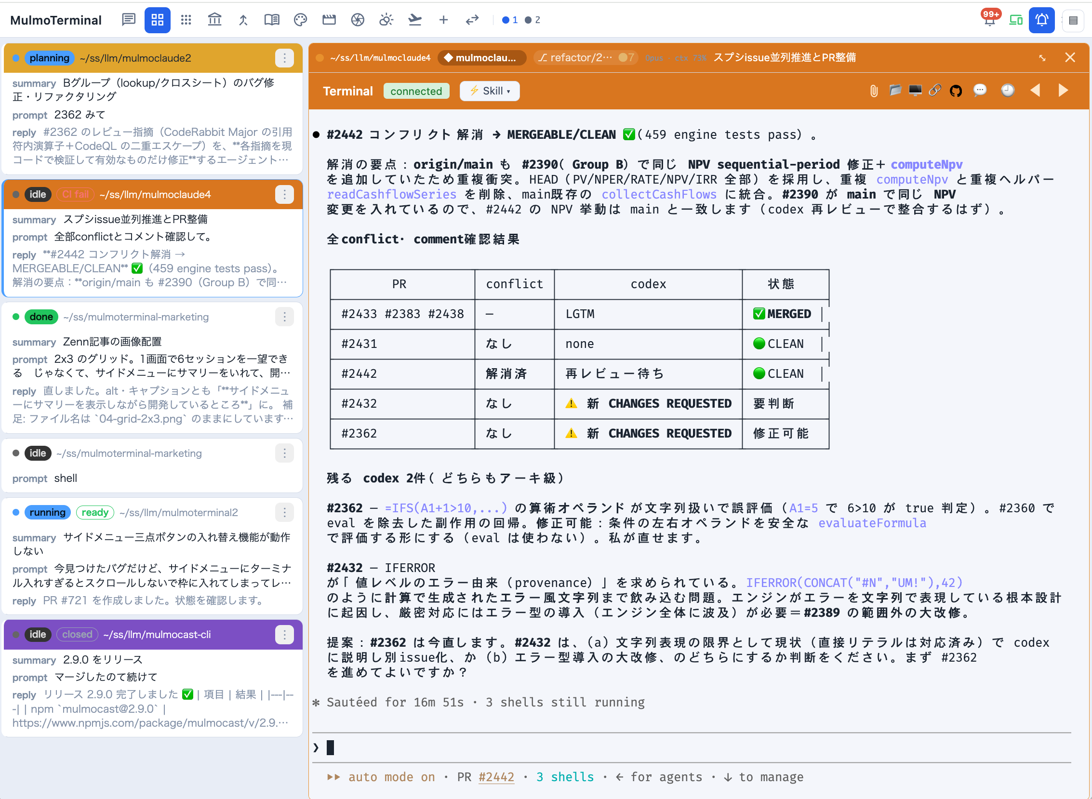Open three-dot menu on mulmocast-cli card

point(284,635)
